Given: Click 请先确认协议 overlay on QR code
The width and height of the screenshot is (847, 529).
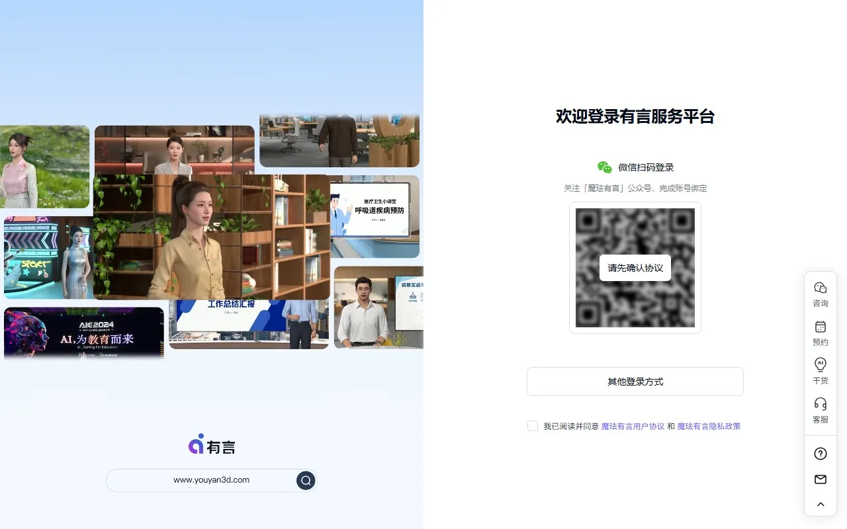Looking at the screenshot, I should 635,268.
